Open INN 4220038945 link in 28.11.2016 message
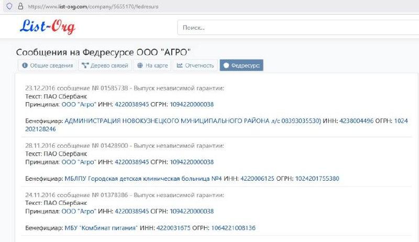419x242 pixels. click(132, 162)
